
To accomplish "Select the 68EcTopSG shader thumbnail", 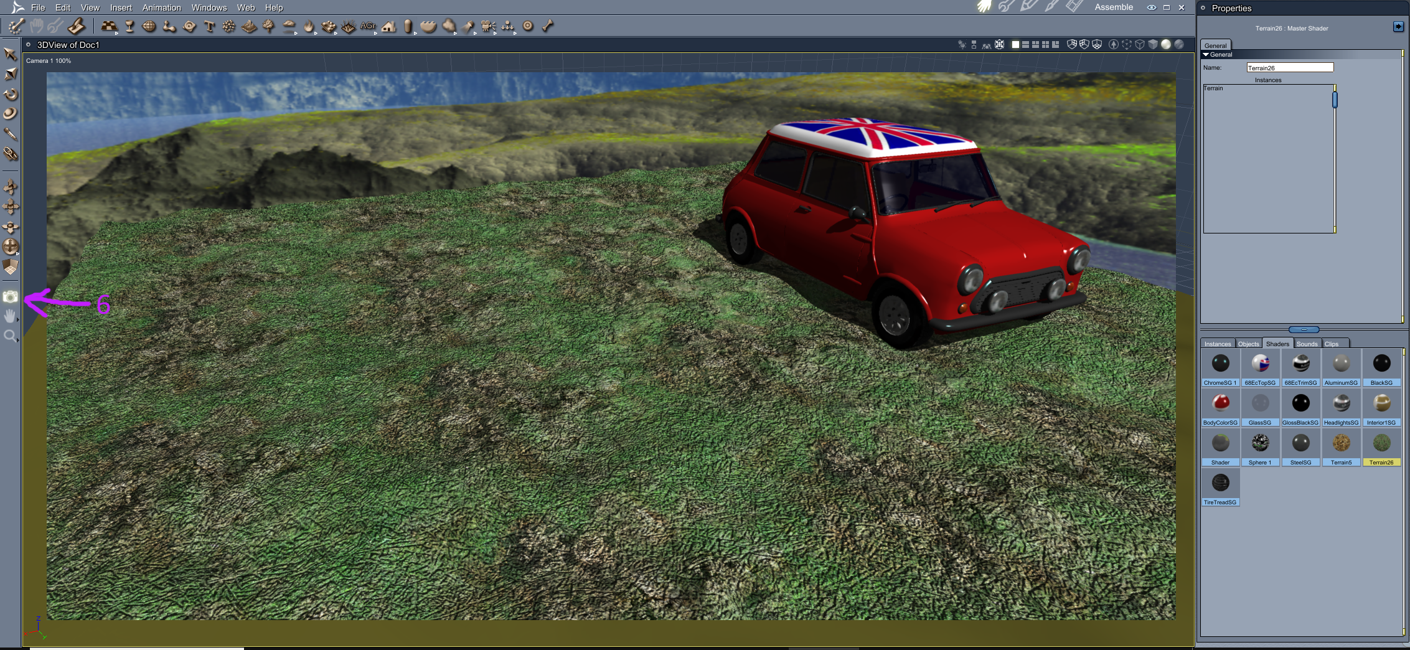I will click(x=1260, y=367).
